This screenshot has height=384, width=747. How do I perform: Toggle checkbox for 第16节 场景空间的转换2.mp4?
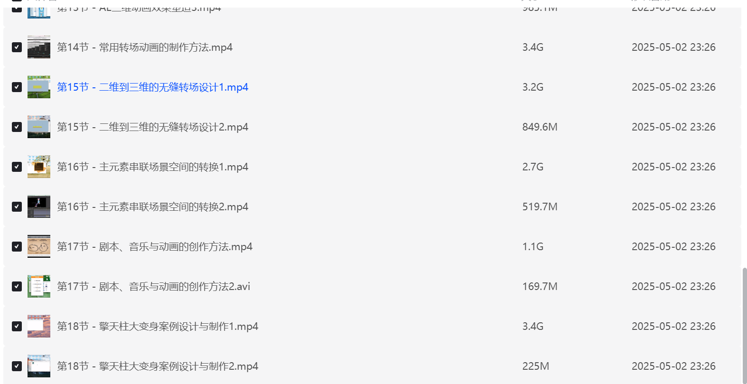point(17,206)
